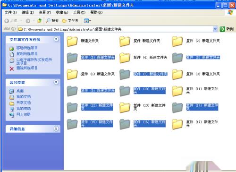236x172 pixels.
Task: Toggle the Folders (文件夹) pane button
Action: 70,21
